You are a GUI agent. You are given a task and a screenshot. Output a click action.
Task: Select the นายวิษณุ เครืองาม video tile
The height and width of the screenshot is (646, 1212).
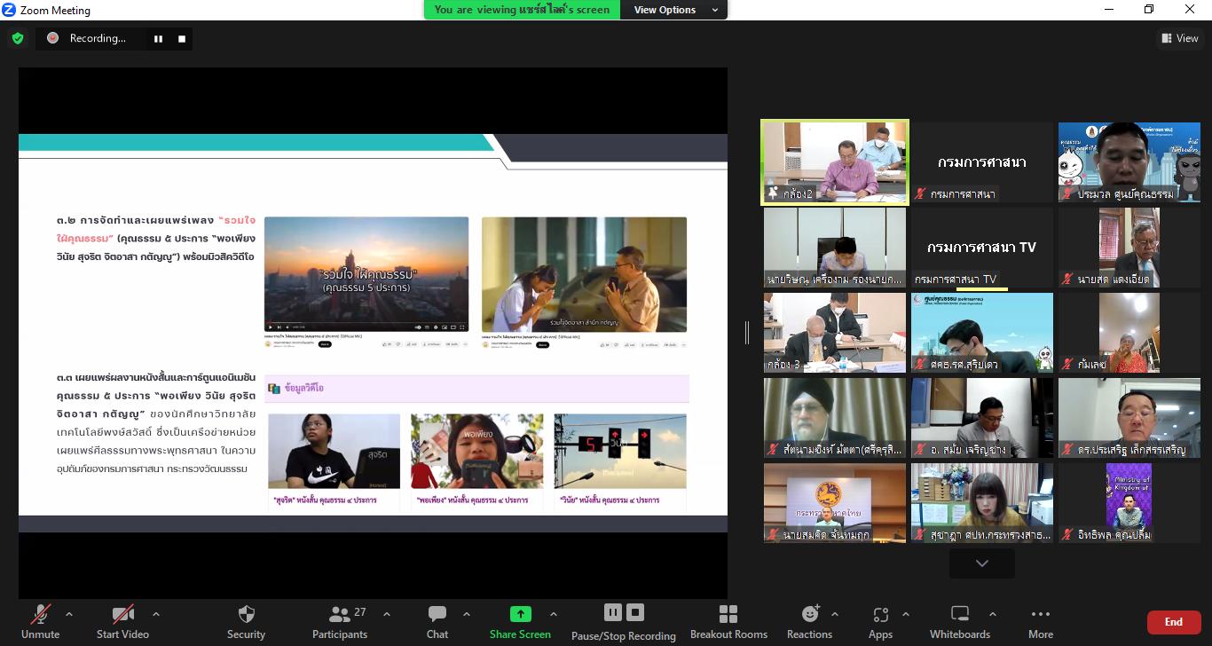point(835,248)
